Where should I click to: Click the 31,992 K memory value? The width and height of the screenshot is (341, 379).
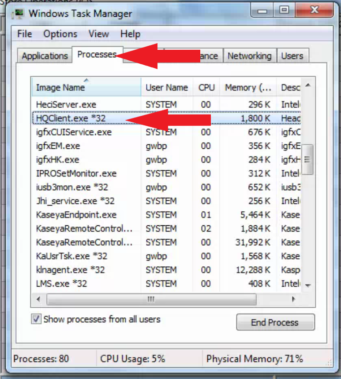coord(253,242)
